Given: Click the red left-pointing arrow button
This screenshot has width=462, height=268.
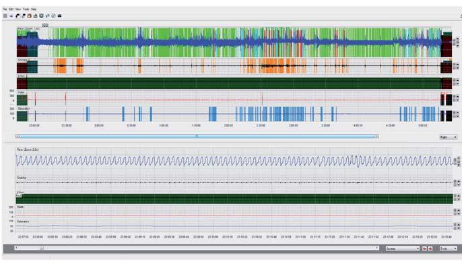Looking at the screenshot, I should pyautogui.click(x=424, y=249).
